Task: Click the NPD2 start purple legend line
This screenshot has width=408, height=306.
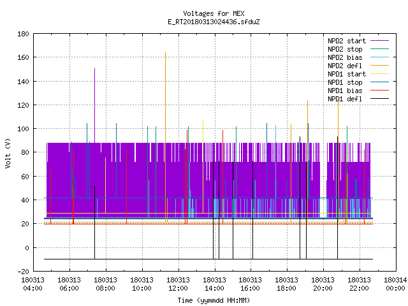Action: tap(379, 41)
